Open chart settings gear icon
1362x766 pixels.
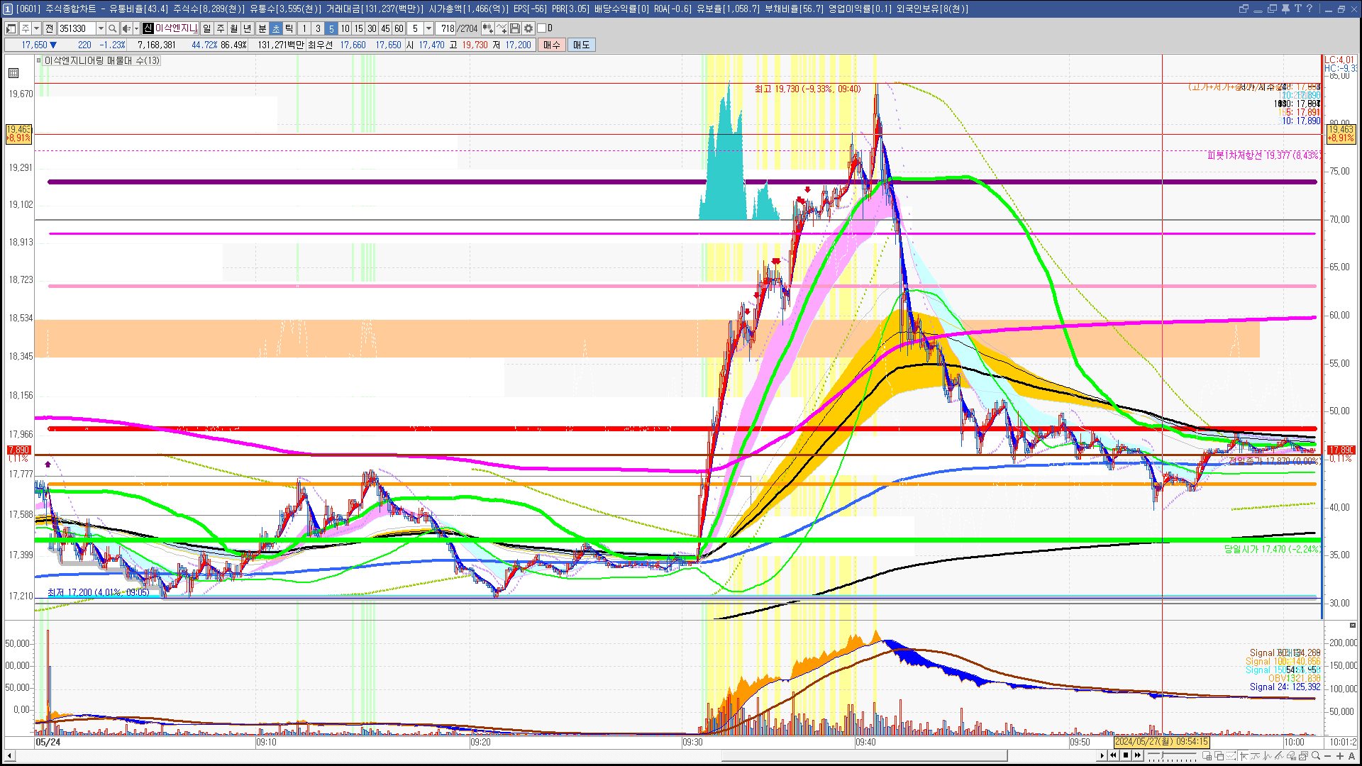point(528,28)
